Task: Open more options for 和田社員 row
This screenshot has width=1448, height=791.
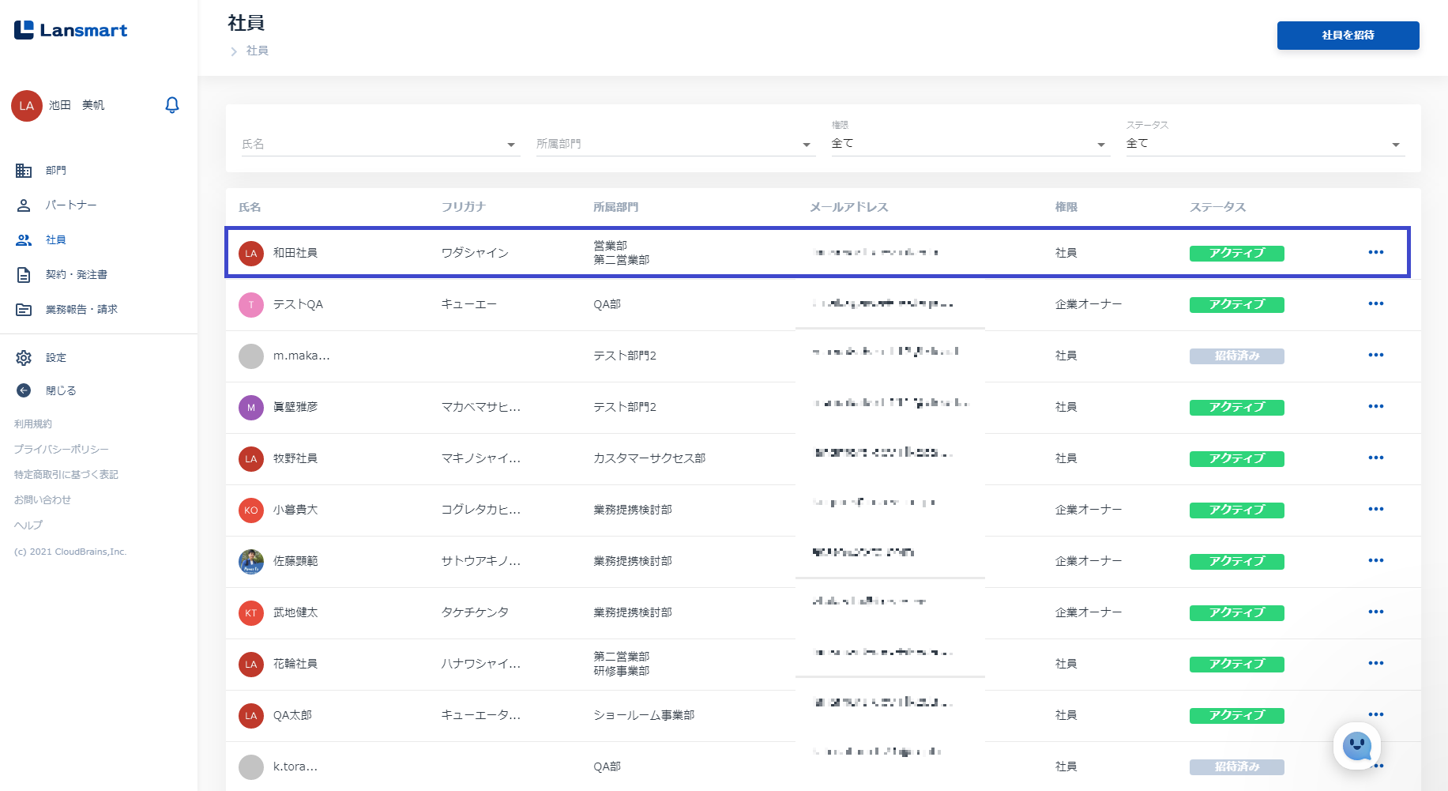Action: point(1375,252)
